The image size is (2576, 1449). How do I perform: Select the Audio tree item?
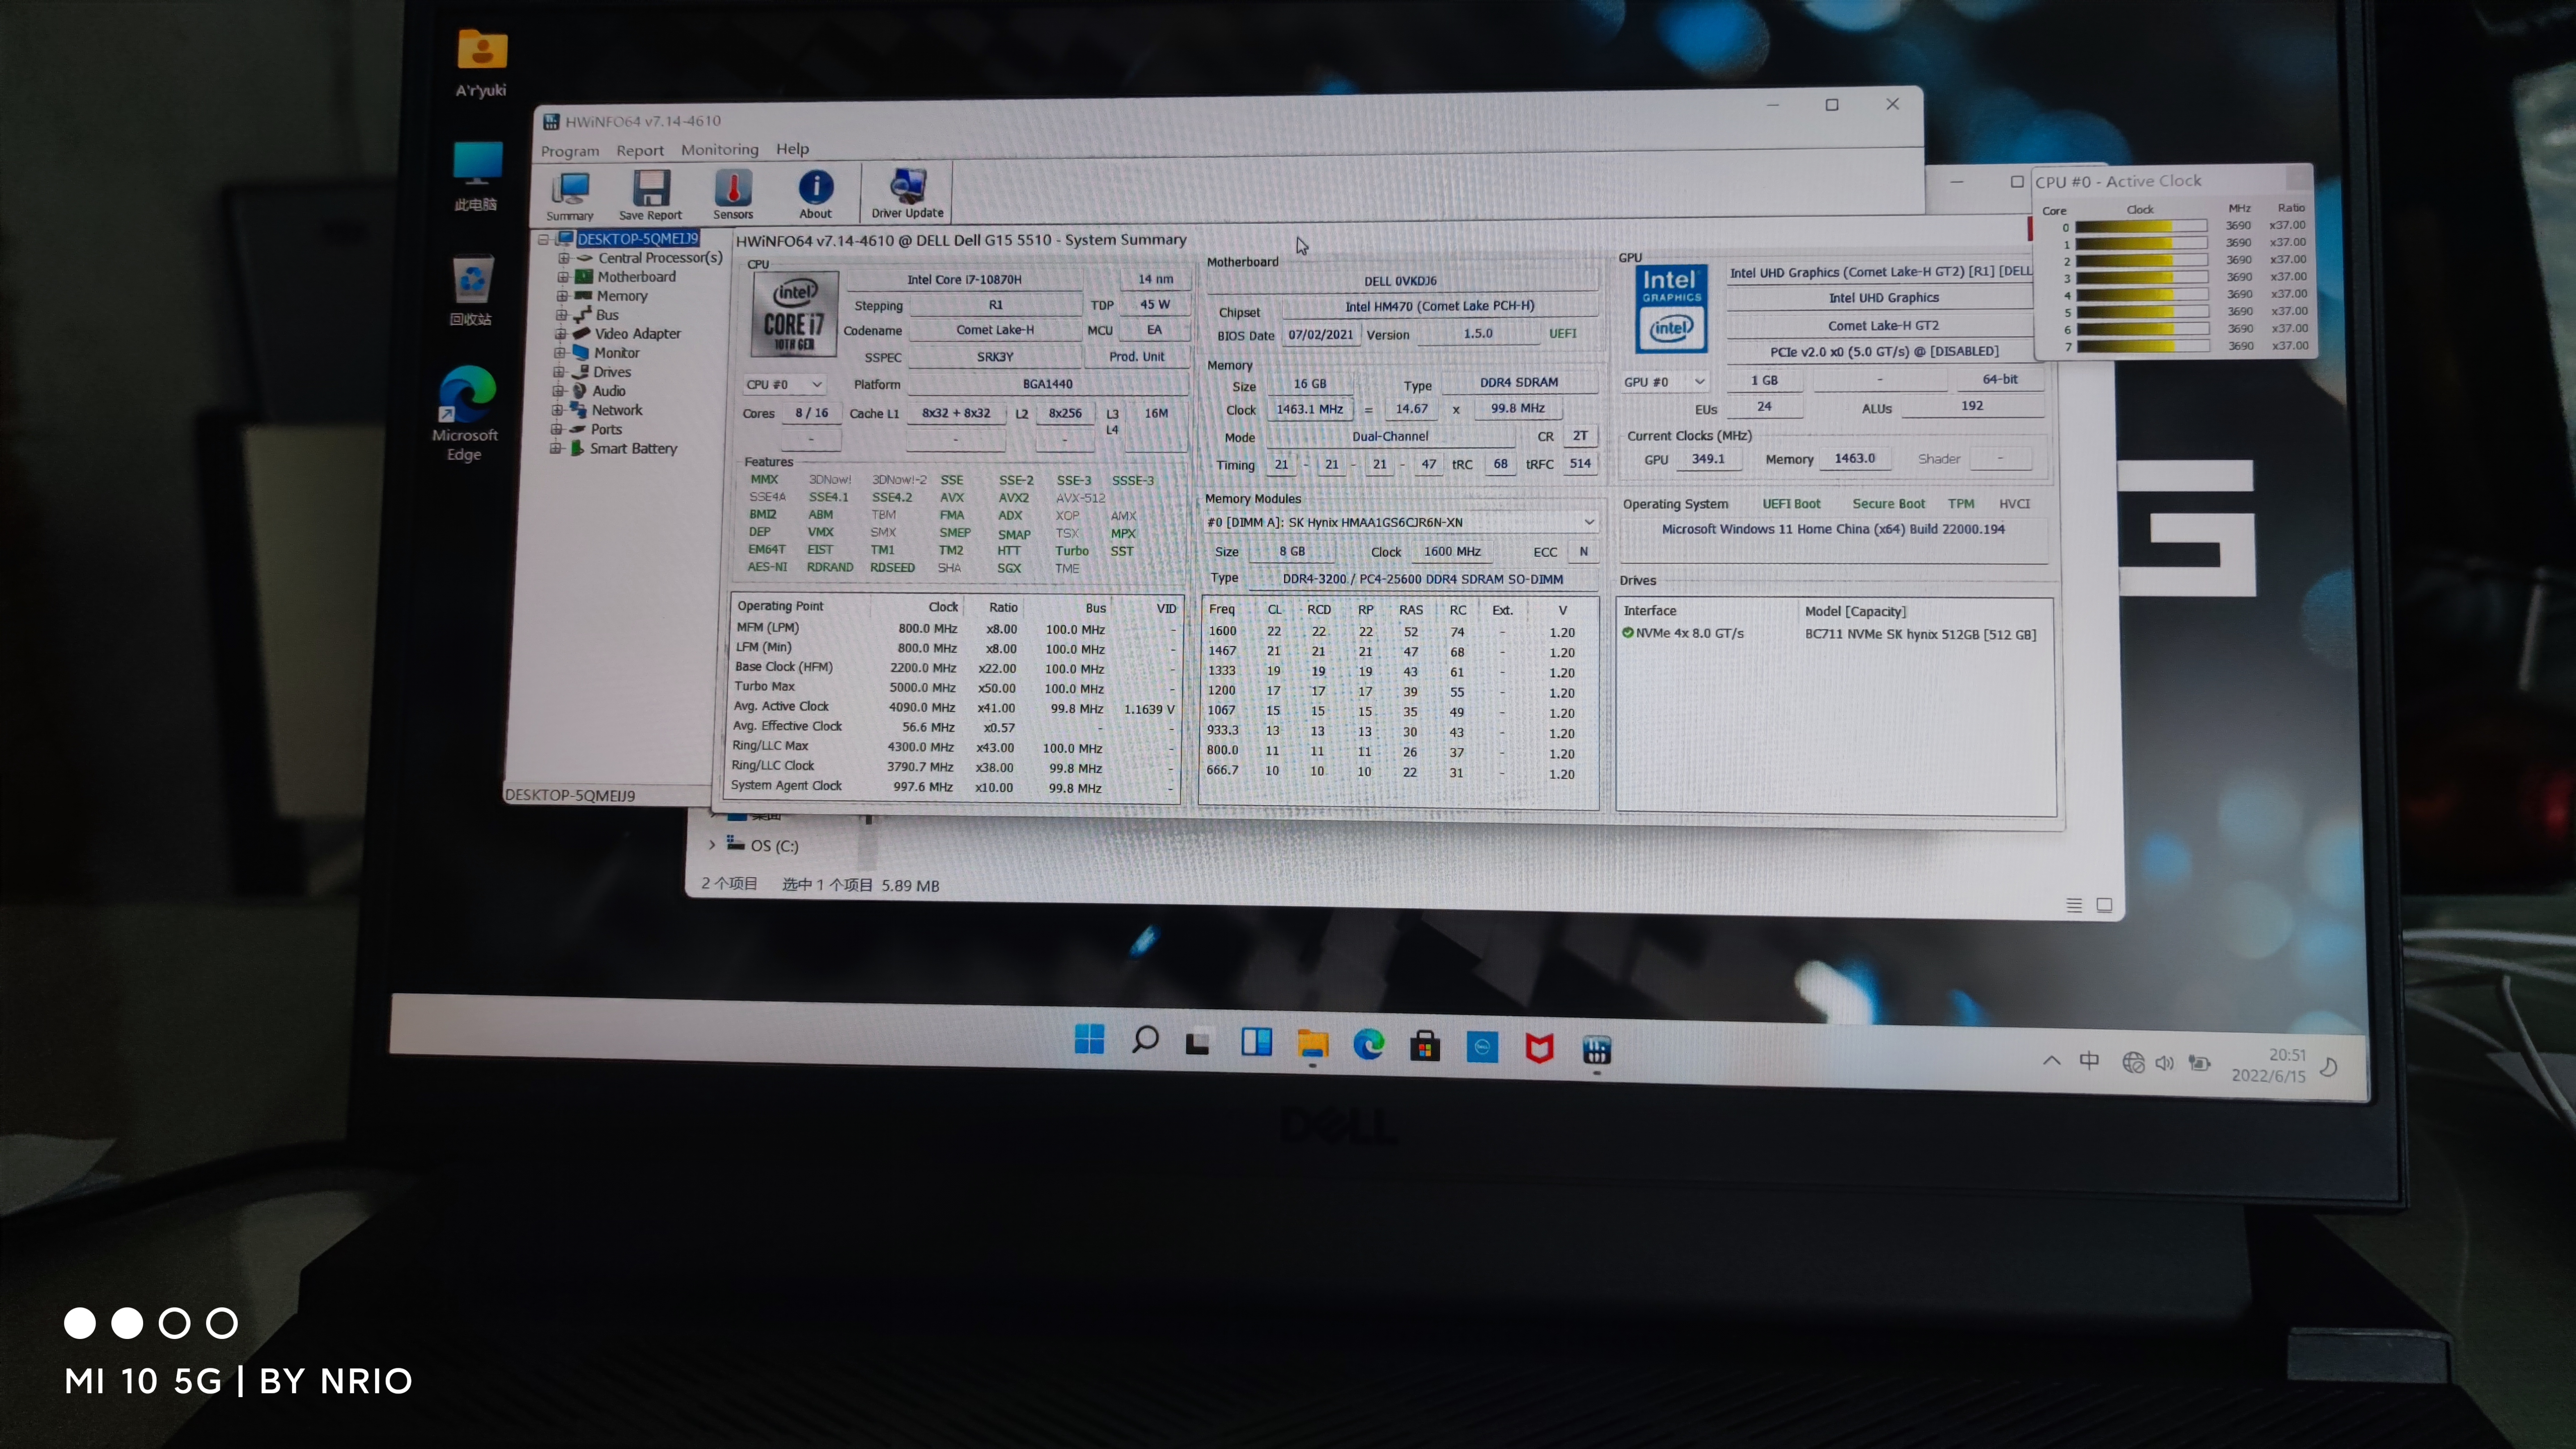(608, 391)
